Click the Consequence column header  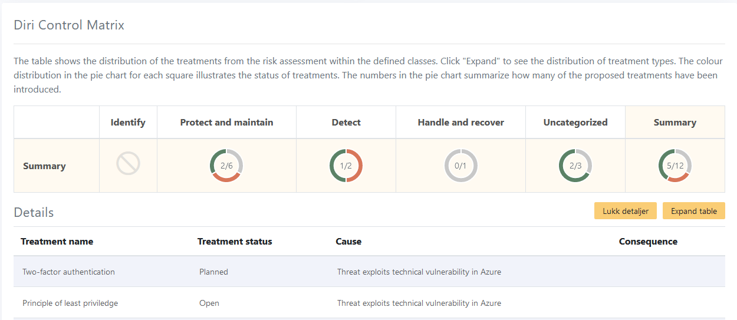648,242
